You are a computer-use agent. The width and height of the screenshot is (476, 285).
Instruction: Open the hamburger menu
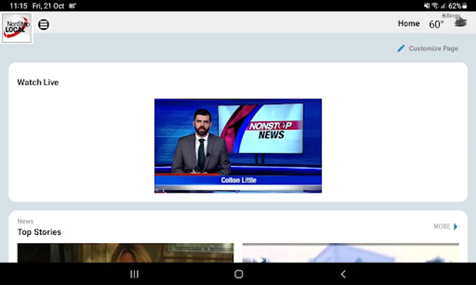coord(44,24)
